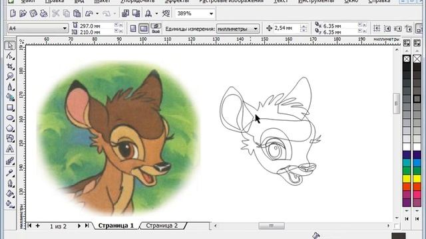
Task: Select the Freehand/Pen drawing tool
Action: point(10,87)
